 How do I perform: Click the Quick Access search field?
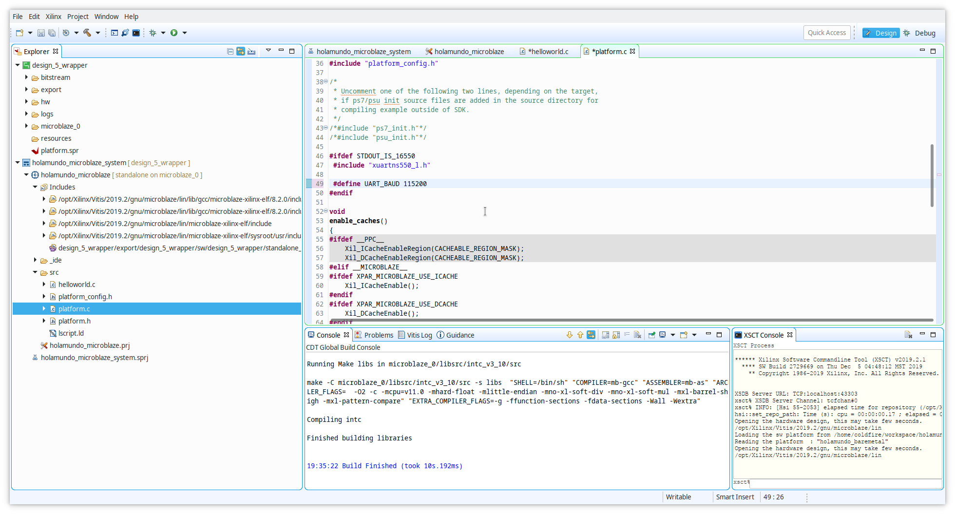coord(827,33)
